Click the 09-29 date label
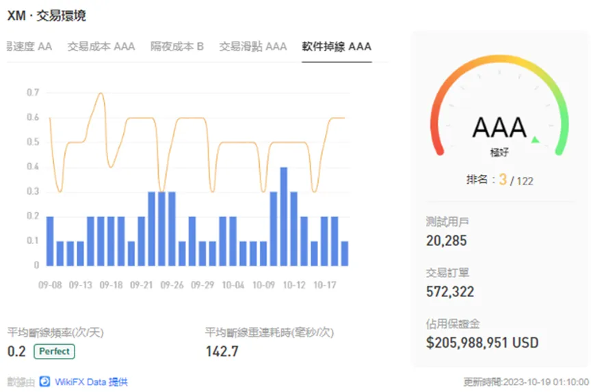Image resolution: width=591 pixels, height=392 pixels. (202, 285)
